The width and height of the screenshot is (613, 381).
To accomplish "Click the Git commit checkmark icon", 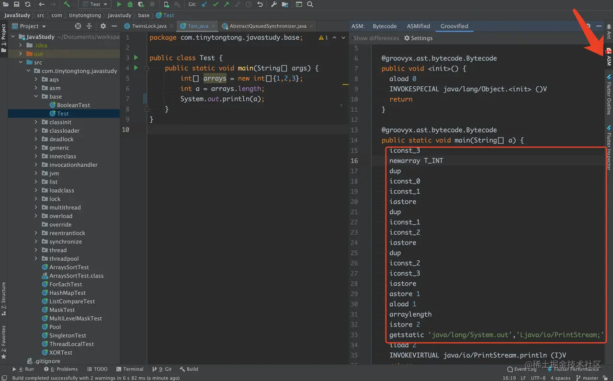I will 216,4.
